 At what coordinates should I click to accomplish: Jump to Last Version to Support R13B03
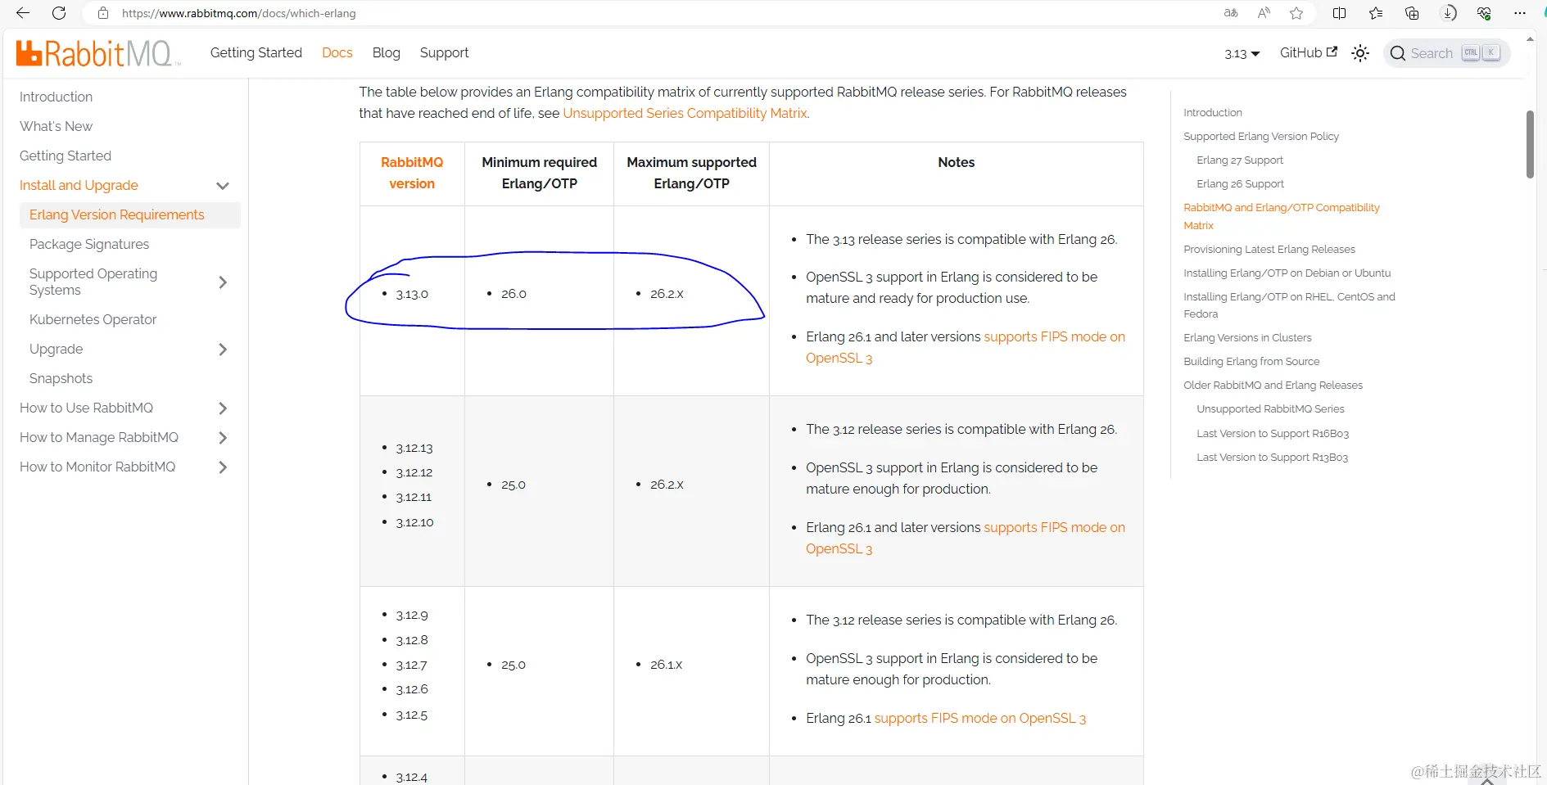pyautogui.click(x=1272, y=457)
